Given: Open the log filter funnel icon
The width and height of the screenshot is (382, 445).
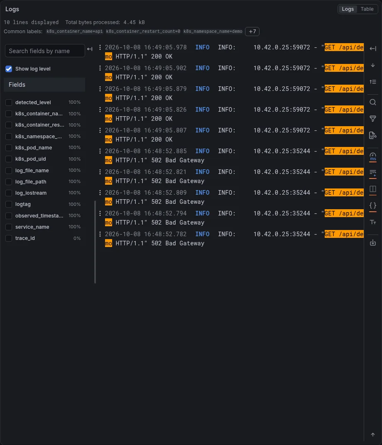Looking at the screenshot, I should (x=372, y=119).
